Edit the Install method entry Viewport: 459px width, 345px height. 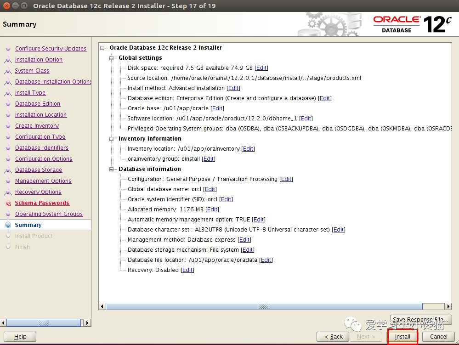[233, 88]
